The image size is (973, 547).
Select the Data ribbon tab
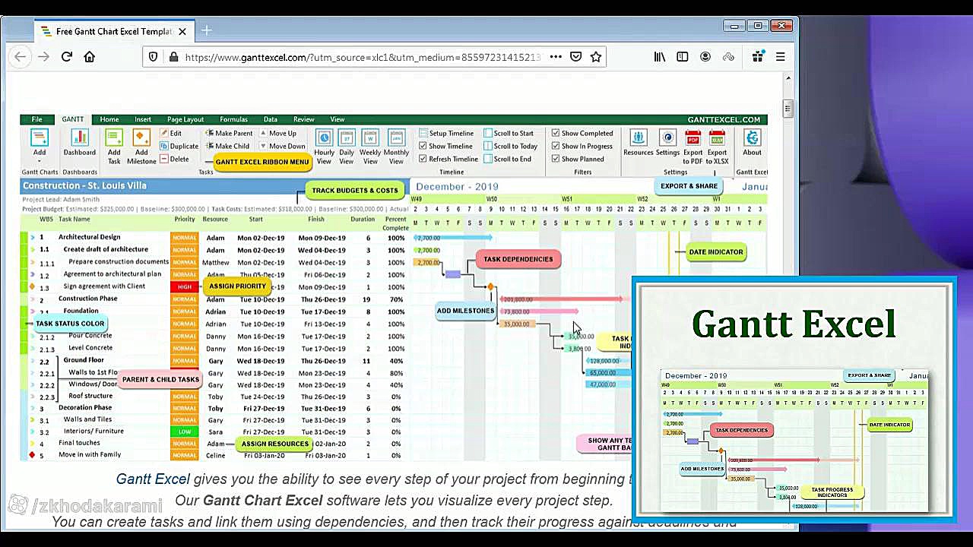pyautogui.click(x=271, y=119)
